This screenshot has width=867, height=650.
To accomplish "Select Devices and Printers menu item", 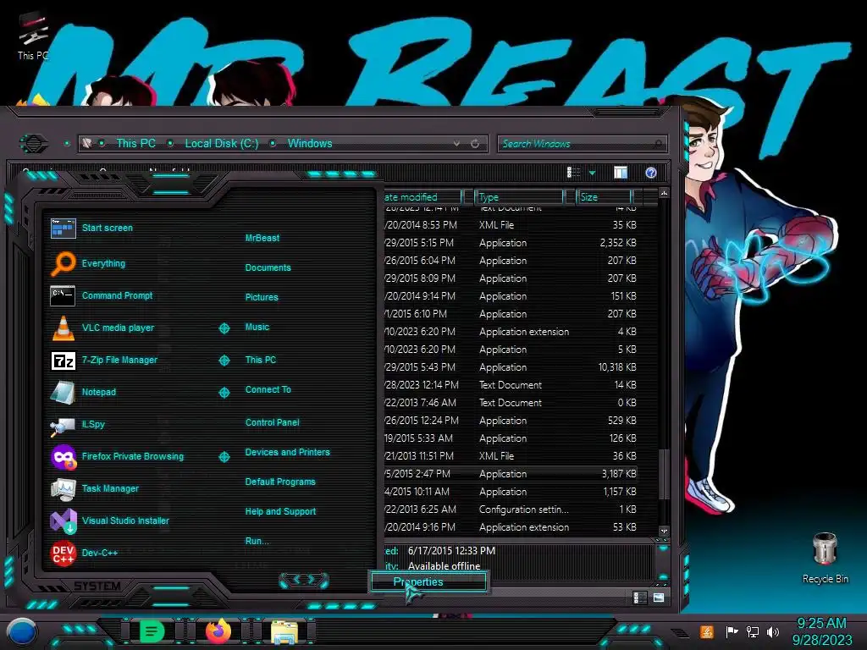I will [288, 452].
